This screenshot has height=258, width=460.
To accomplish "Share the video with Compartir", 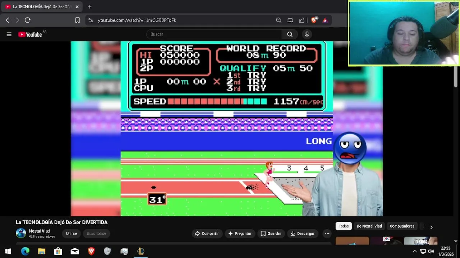I will coord(207,233).
